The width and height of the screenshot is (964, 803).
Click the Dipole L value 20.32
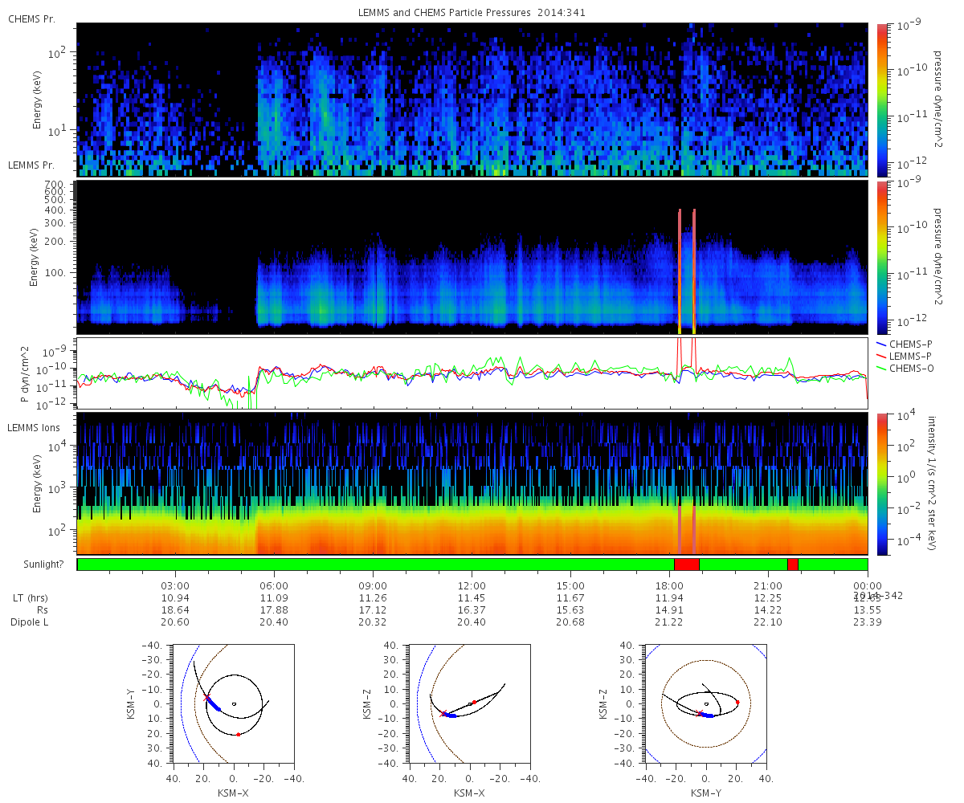coord(373,622)
